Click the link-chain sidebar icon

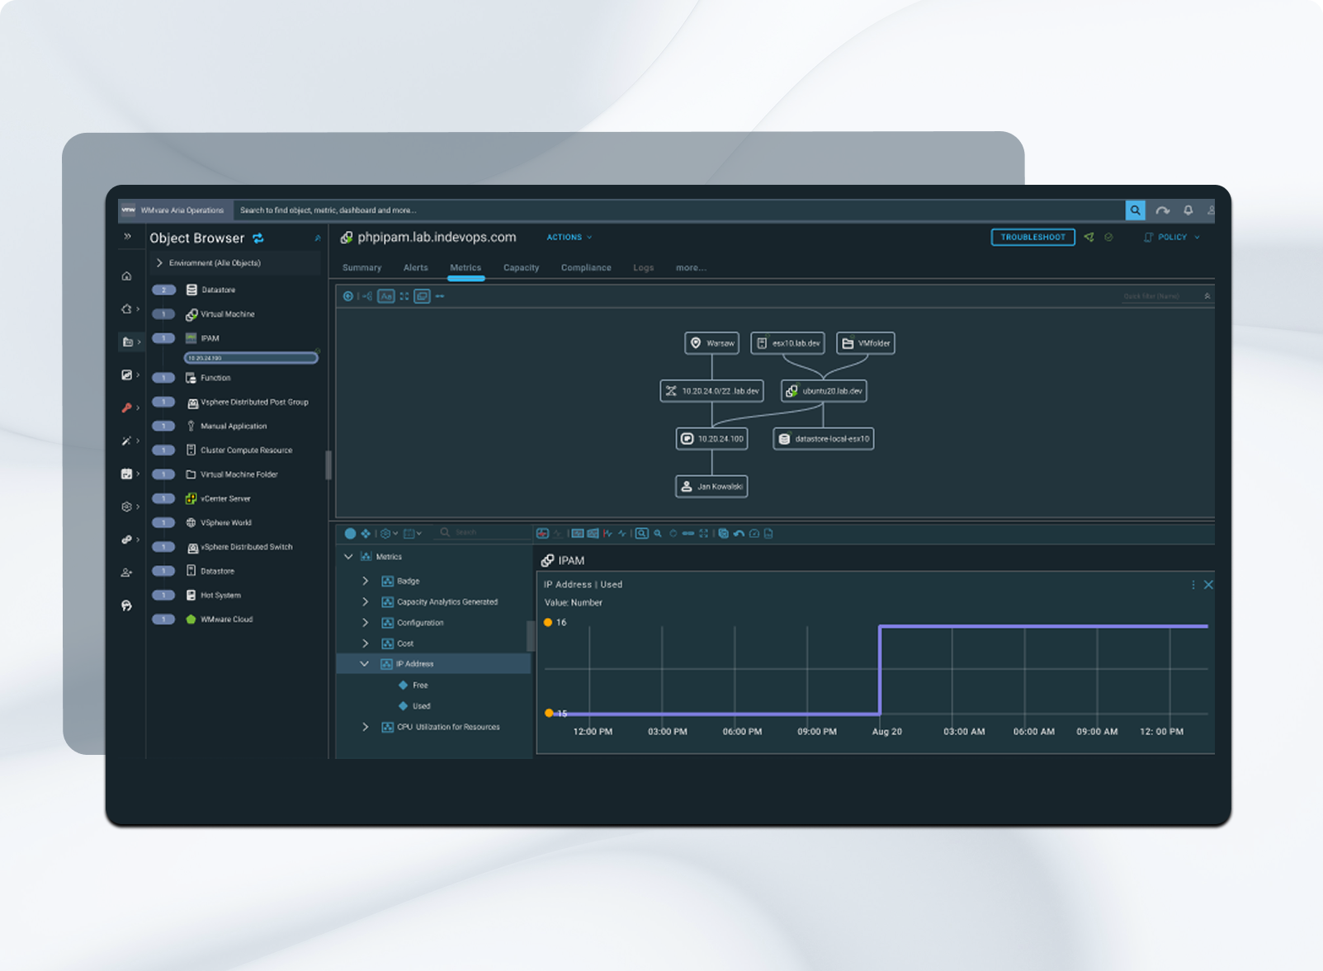126,540
